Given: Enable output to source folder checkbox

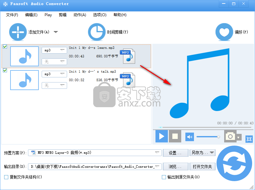Looking at the screenshot, I should pos(164,177).
